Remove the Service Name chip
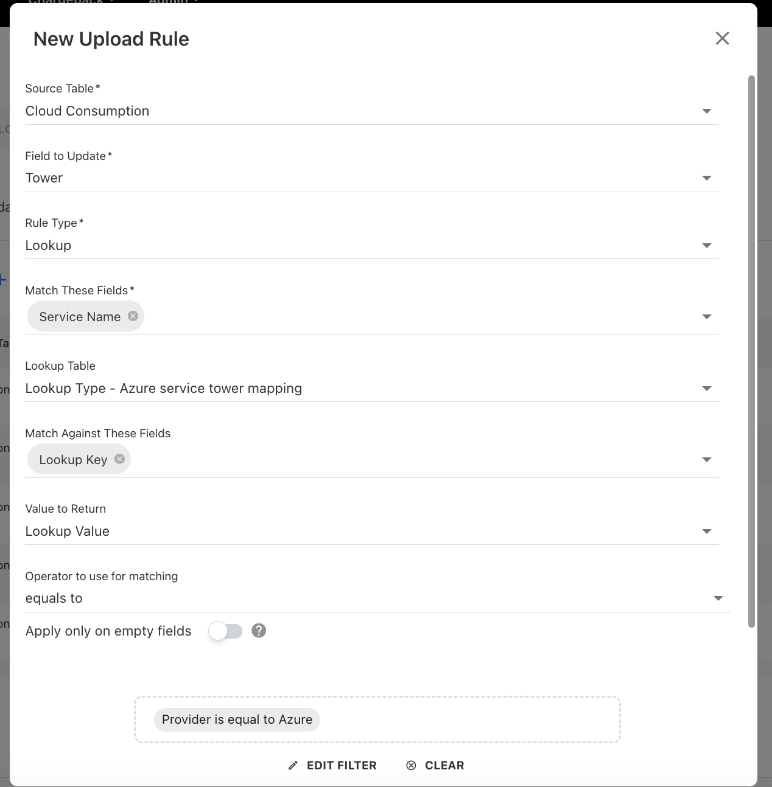 pos(133,316)
